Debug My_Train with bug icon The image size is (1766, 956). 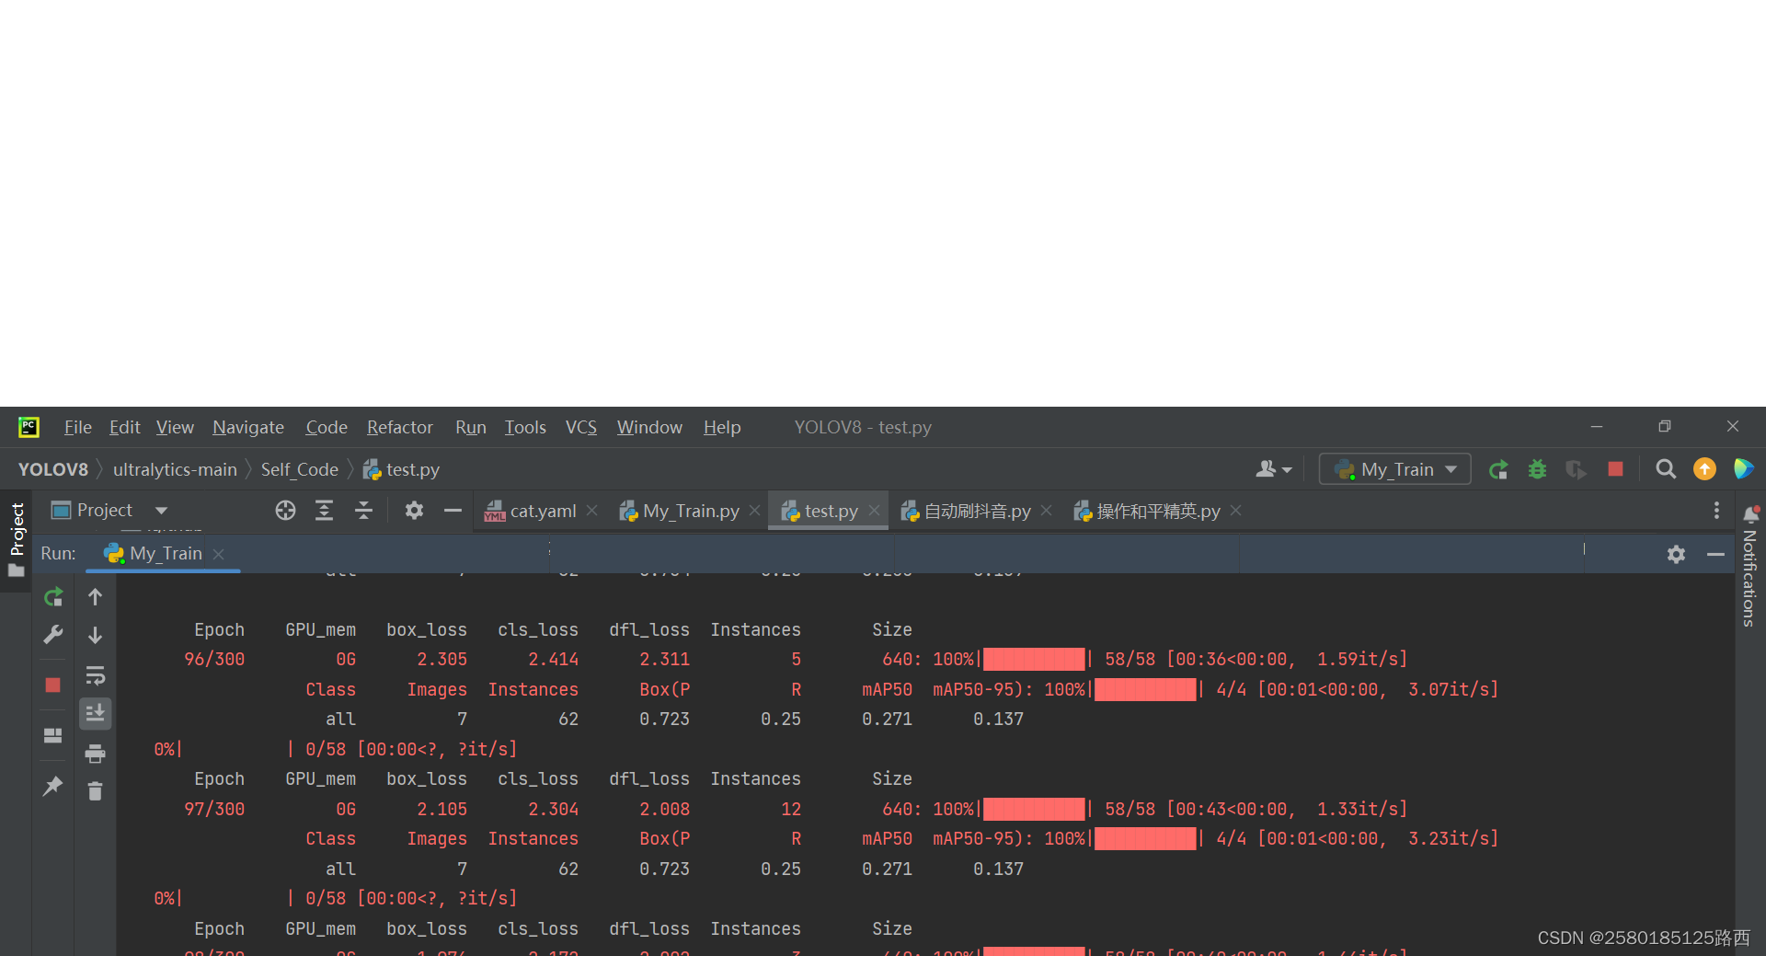tap(1537, 469)
